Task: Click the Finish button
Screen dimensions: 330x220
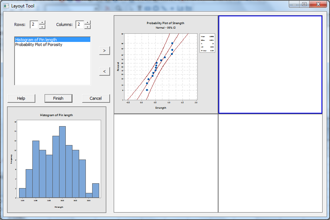Action: pyautogui.click(x=58, y=98)
